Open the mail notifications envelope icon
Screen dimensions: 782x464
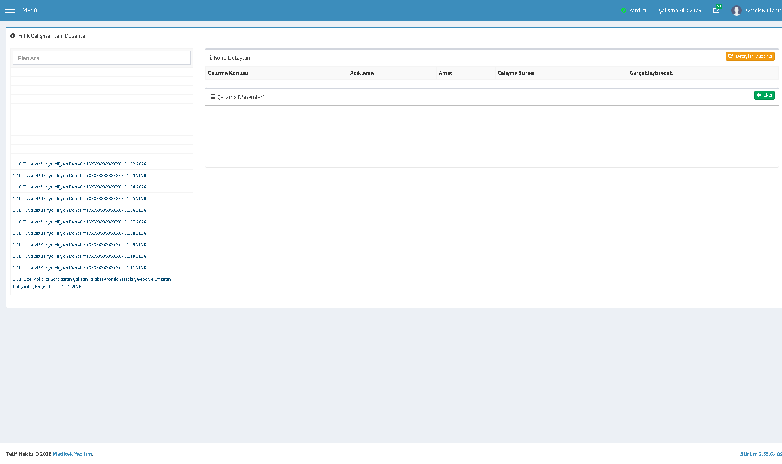(716, 10)
